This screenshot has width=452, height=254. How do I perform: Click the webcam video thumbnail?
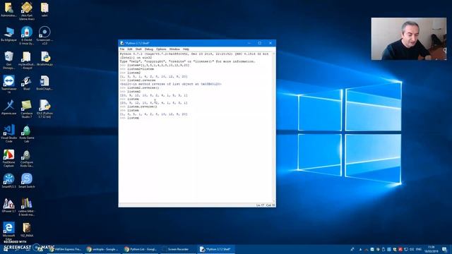[409, 39]
